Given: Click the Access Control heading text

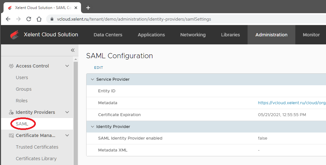Looking at the screenshot, I should coord(32,66).
